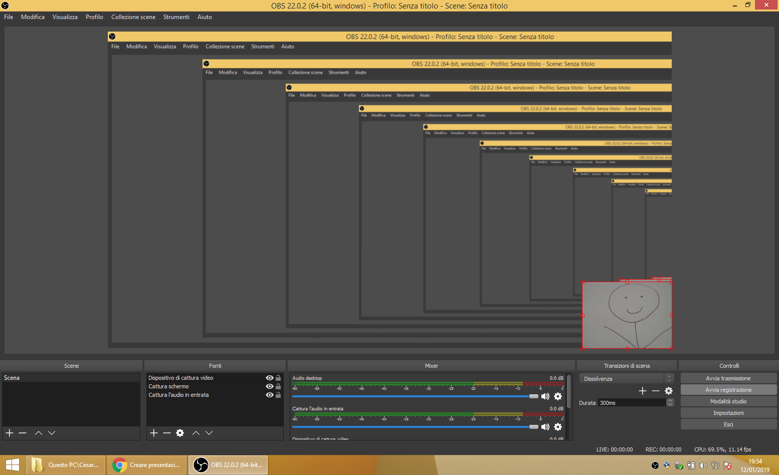779x475 pixels.
Task: Enable Modalità studio
Action: 728,401
